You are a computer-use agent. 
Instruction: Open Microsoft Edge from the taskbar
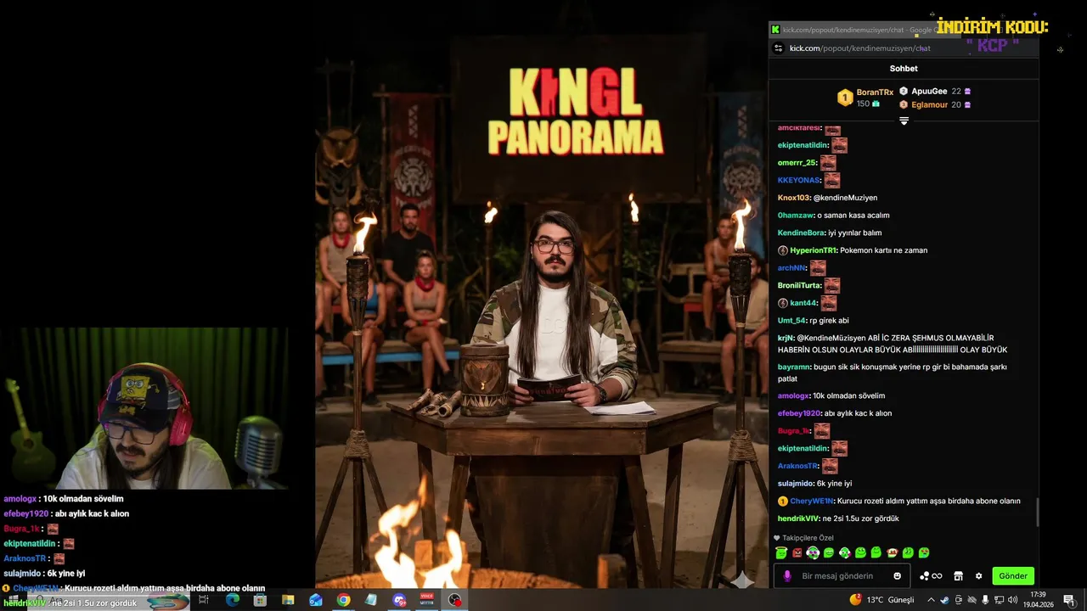232,600
